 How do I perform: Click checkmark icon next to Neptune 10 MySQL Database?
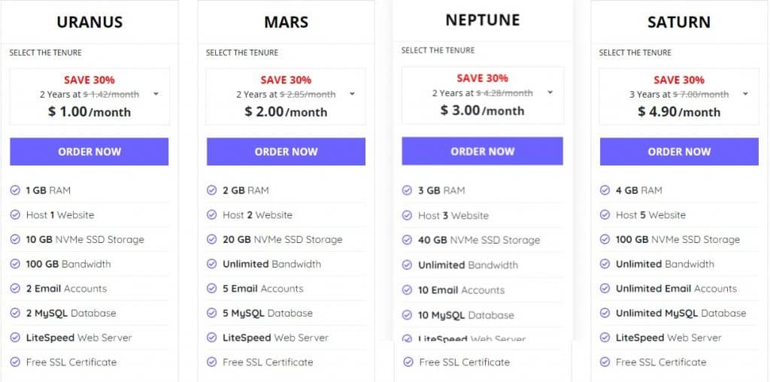[x=408, y=315]
